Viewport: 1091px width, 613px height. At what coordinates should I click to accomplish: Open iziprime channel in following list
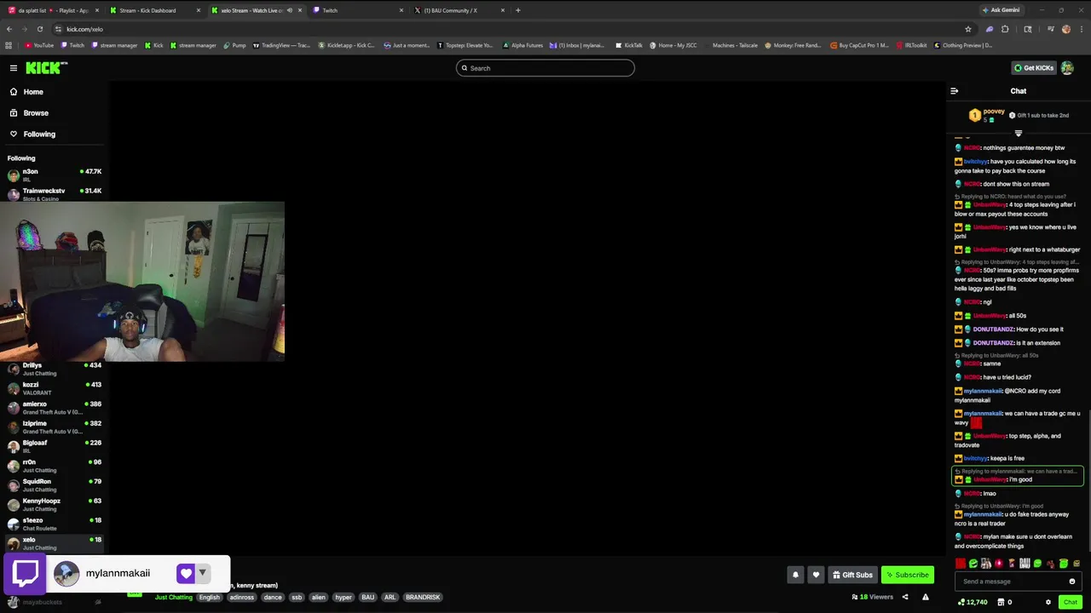[53, 427]
